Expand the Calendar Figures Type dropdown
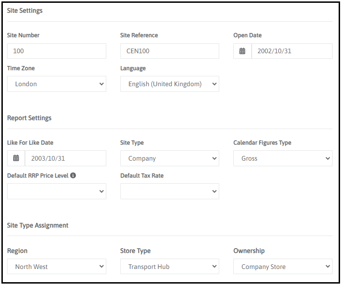The height and width of the screenshot is (285, 341). [x=283, y=158]
